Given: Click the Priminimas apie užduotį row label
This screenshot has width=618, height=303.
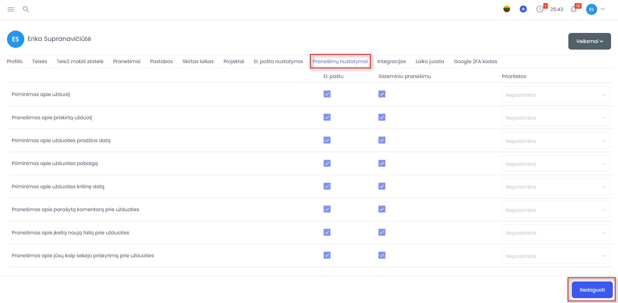Looking at the screenshot, I should (41, 94).
